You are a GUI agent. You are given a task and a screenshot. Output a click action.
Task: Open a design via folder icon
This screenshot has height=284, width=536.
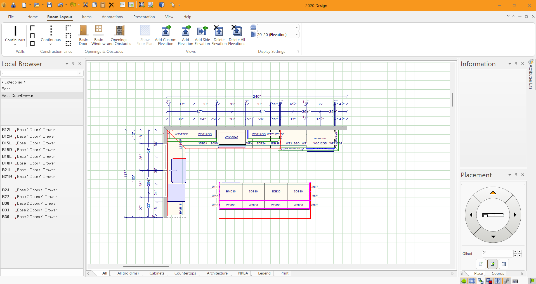37,5
